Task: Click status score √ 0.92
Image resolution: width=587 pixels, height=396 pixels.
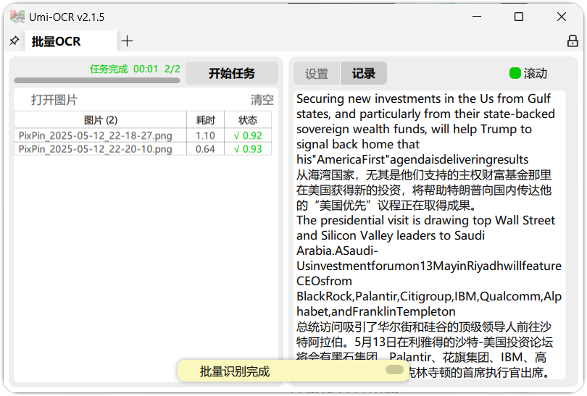Action: coord(248,135)
